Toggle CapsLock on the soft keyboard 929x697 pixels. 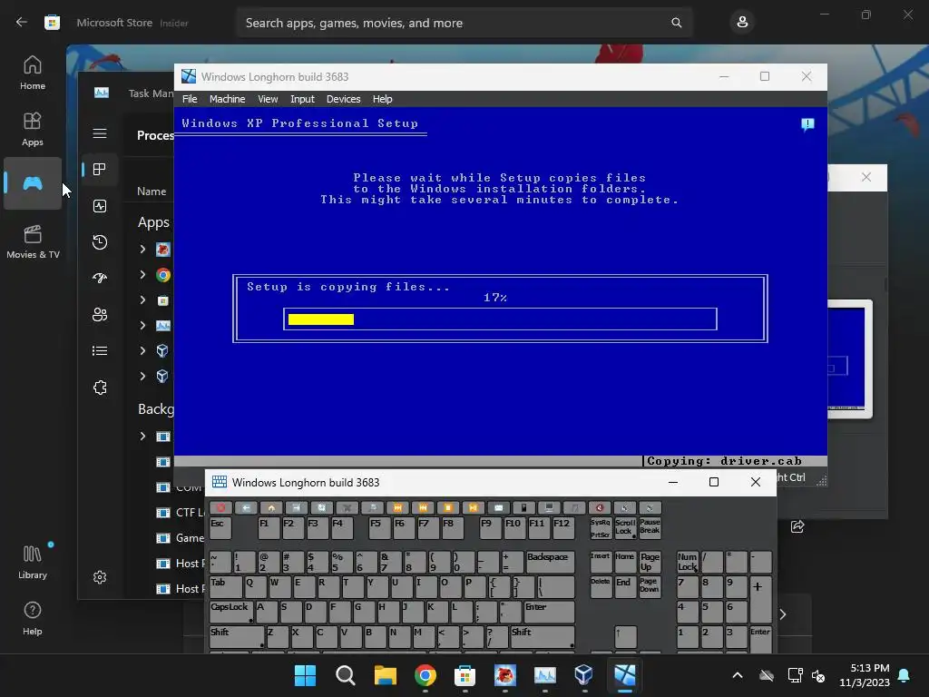231,612
